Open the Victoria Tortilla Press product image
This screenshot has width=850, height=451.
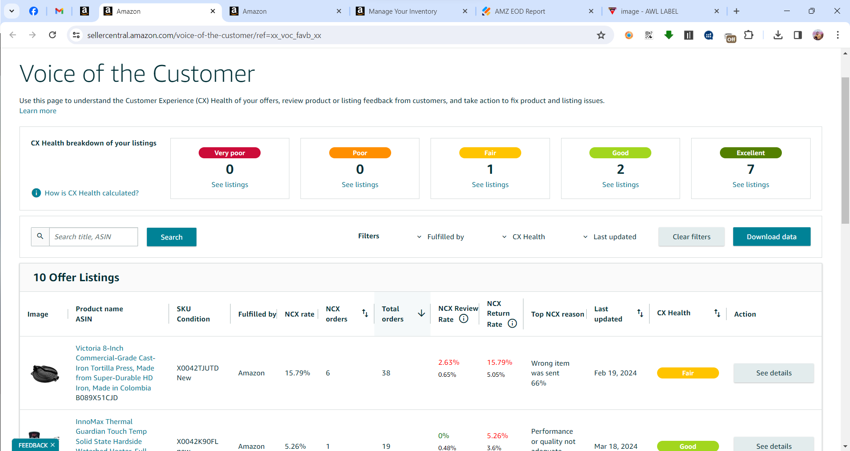(x=45, y=373)
